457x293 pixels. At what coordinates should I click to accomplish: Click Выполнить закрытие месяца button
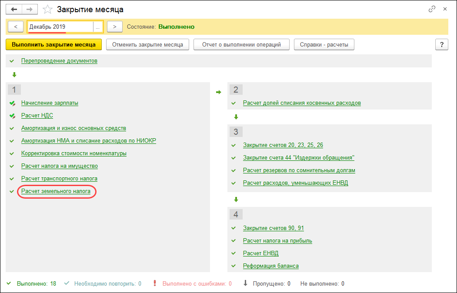54,44
